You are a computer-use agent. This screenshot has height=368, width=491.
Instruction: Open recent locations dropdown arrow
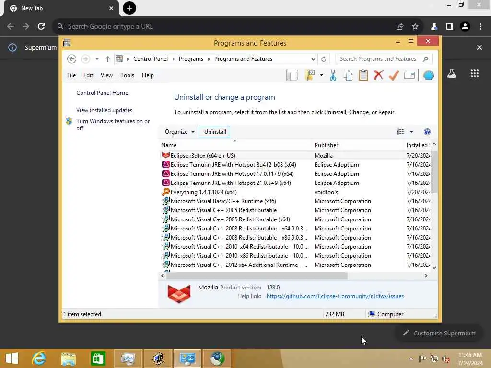click(97, 59)
